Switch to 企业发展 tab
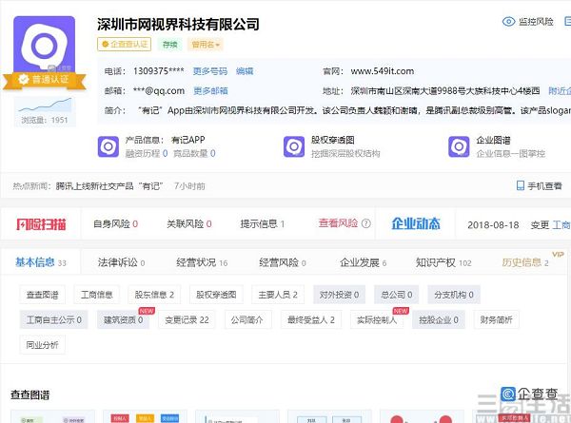 tap(364, 262)
